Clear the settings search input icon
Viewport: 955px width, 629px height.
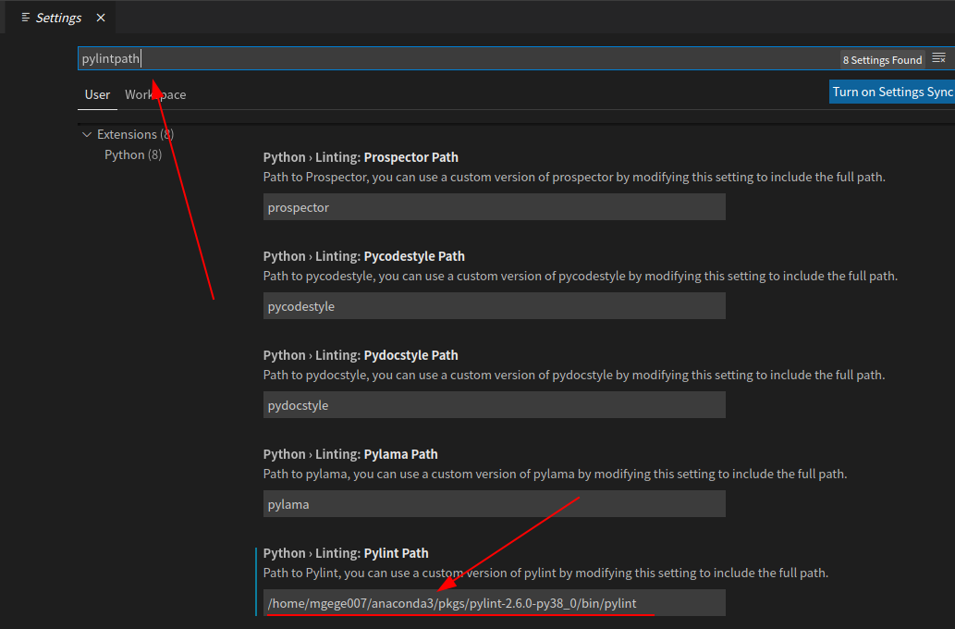pyautogui.click(x=938, y=58)
